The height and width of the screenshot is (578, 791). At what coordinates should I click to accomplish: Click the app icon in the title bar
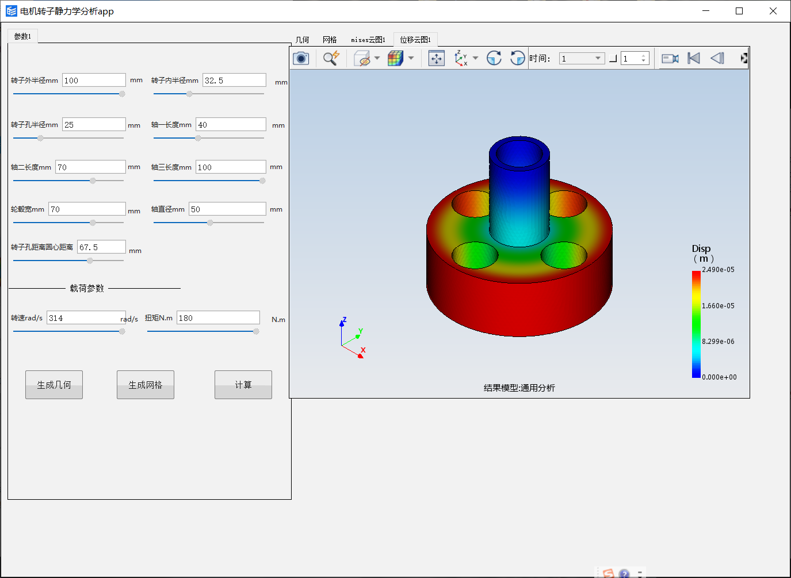pyautogui.click(x=12, y=11)
